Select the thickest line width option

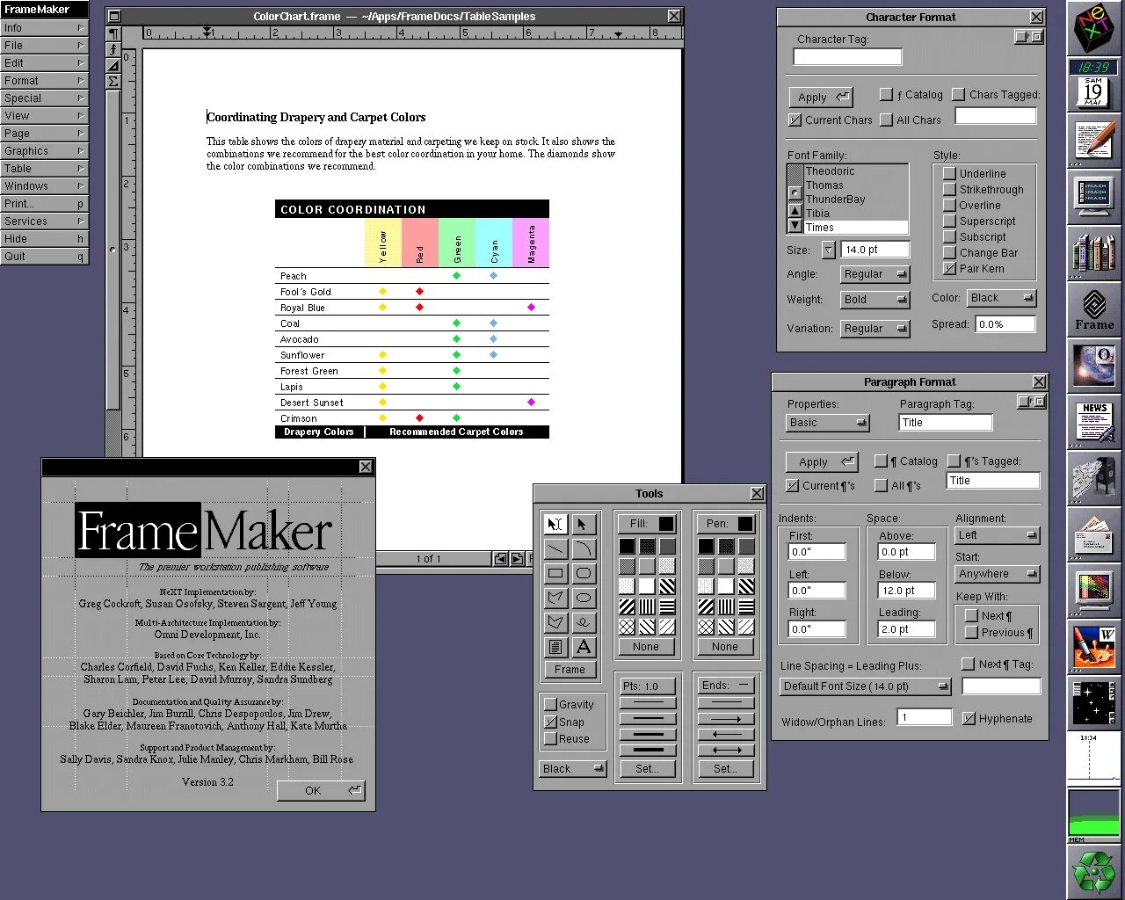click(x=648, y=750)
